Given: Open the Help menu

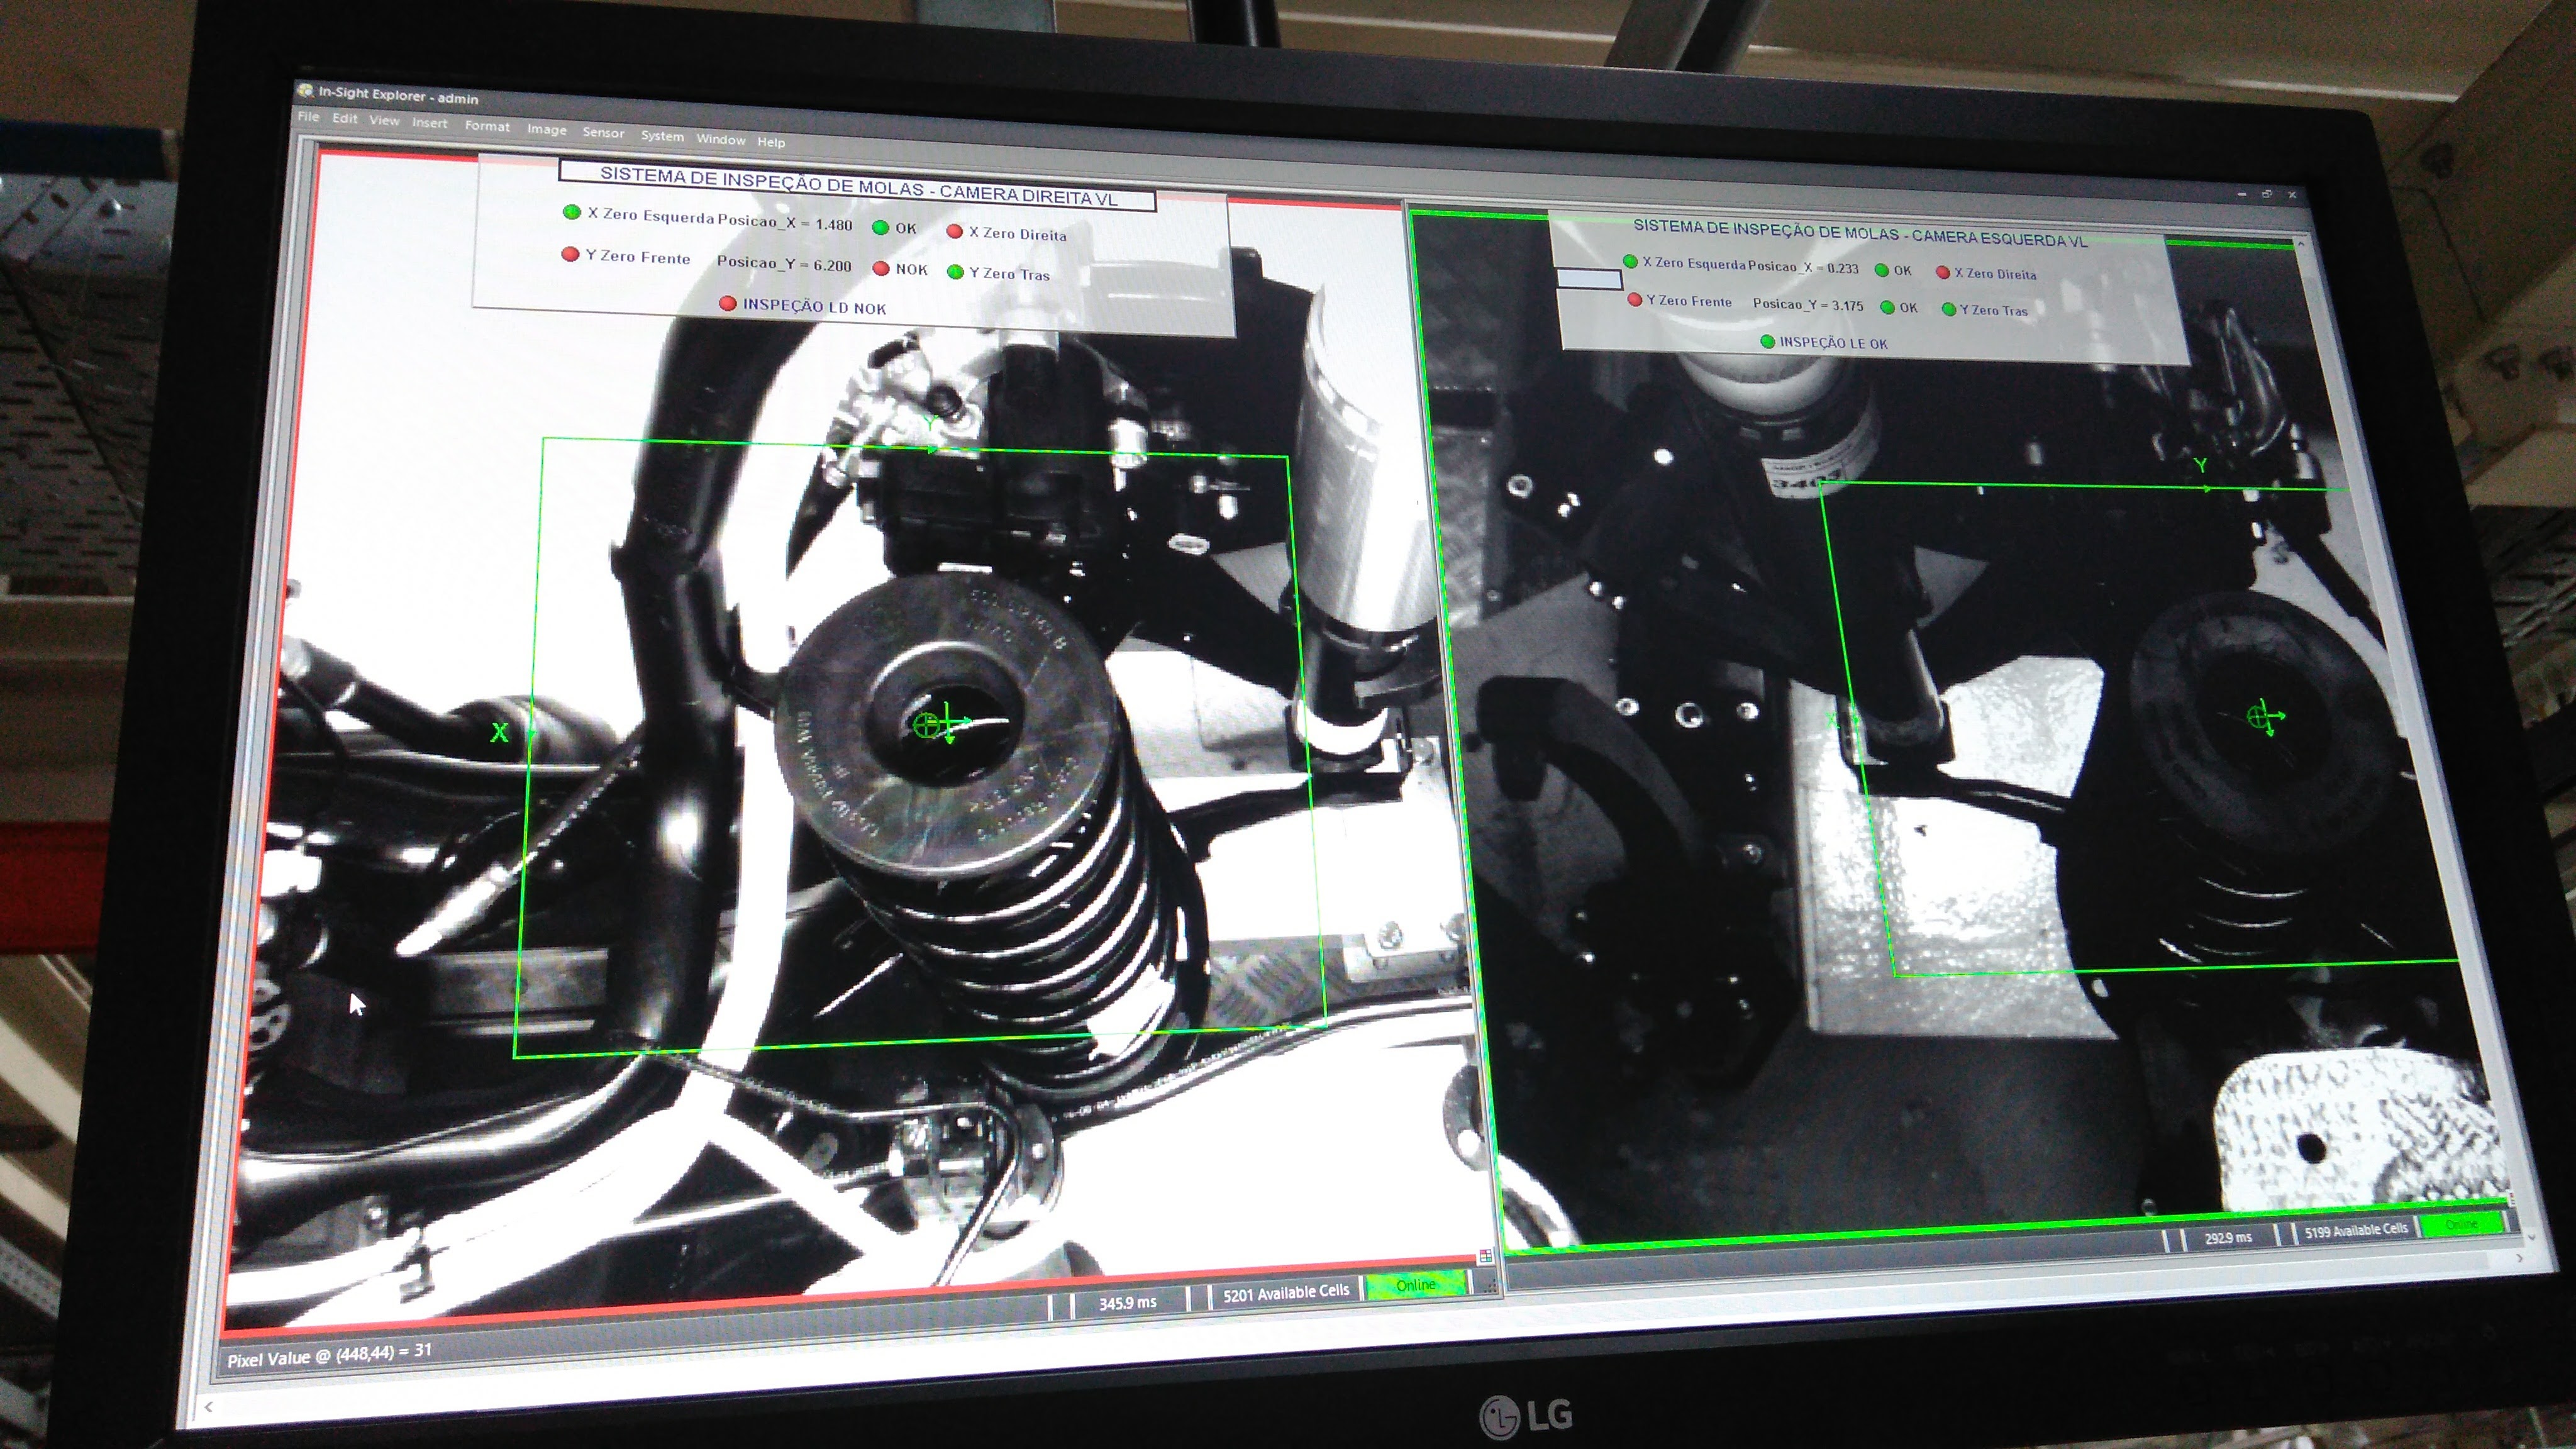Looking at the screenshot, I should pyautogui.click(x=771, y=142).
